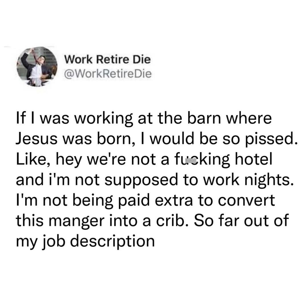Click the @WorkRetireDie handle
The width and height of the screenshot is (308, 308).
107,74
